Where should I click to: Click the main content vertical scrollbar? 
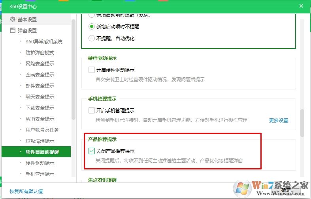[x=302, y=123]
